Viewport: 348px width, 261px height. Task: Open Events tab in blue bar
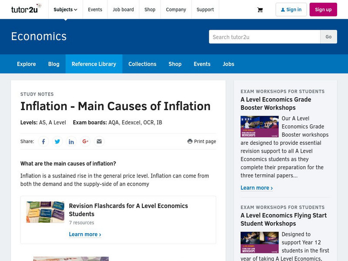click(202, 64)
